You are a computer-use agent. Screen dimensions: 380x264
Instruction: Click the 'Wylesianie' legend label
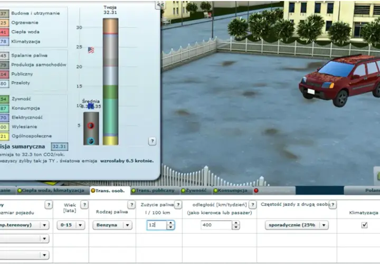pyautogui.click(x=24, y=127)
